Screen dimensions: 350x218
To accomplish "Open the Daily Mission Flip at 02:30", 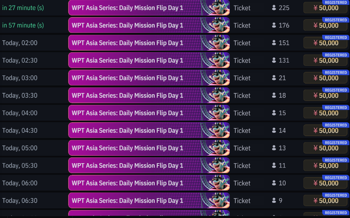I will tap(149, 60).
